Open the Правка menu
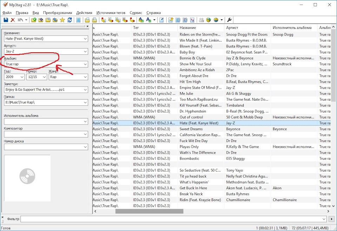 22,13
